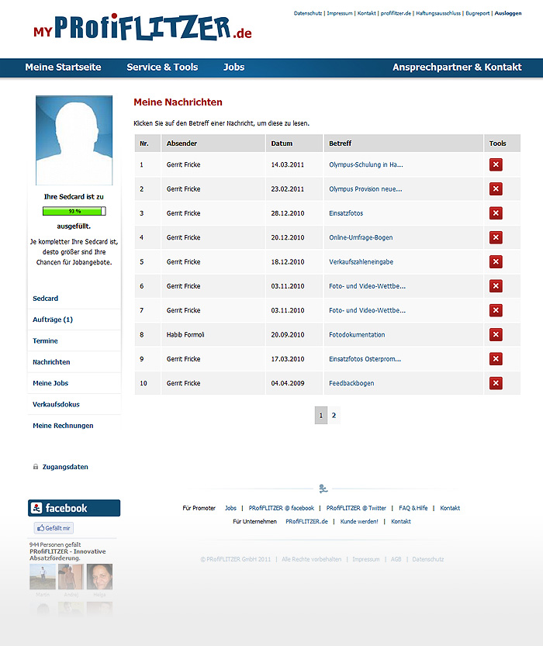
Task: Open Kunde werden! footer link
Action: coord(359,522)
